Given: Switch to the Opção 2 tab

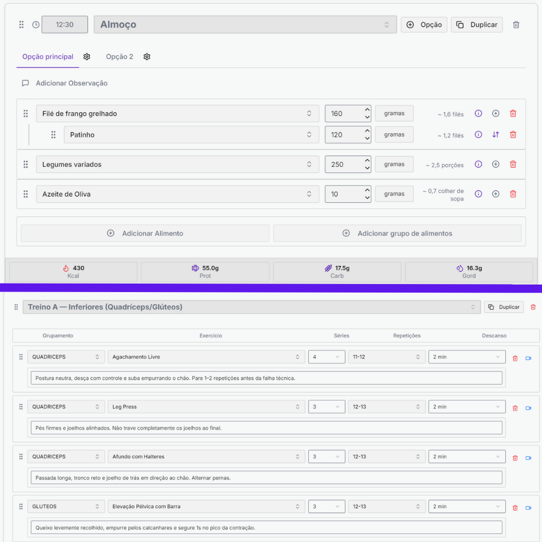Looking at the screenshot, I should pyautogui.click(x=119, y=57).
